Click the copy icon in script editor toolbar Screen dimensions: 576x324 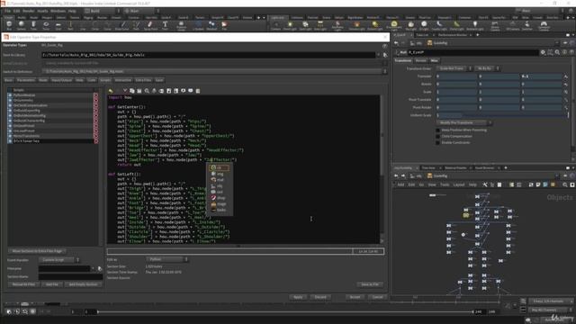[132, 91]
